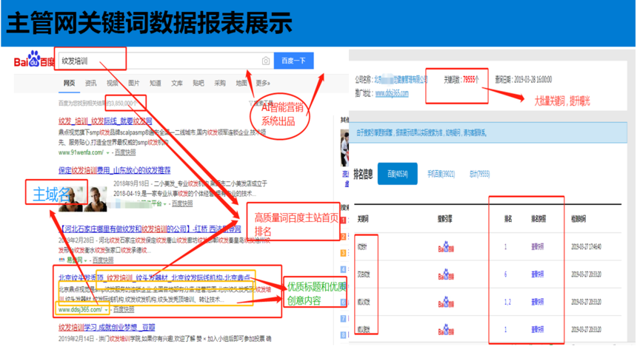
Task: Switch to the 图片 tab
Action: [133, 83]
